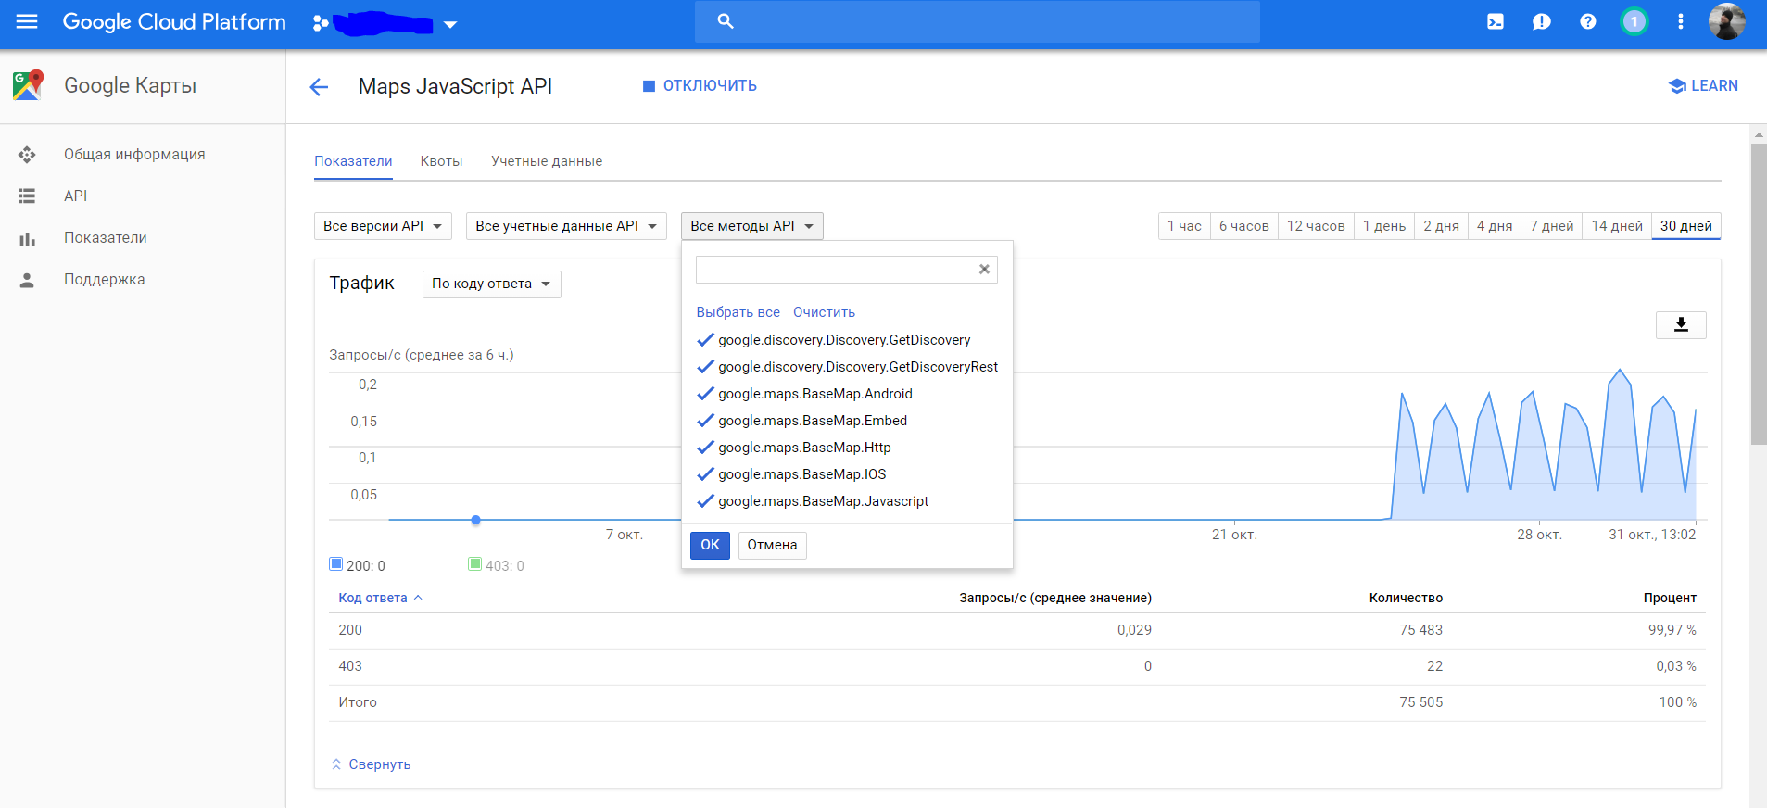Click the back arrow beside Maps JavaScript API
This screenshot has height=808, width=1767.
click(319, 87)
